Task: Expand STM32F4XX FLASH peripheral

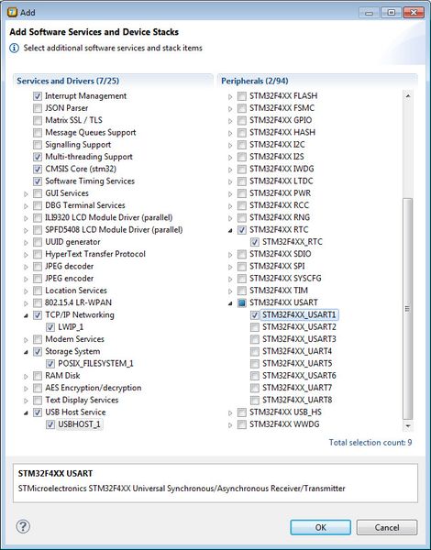Action: point(230,96)
